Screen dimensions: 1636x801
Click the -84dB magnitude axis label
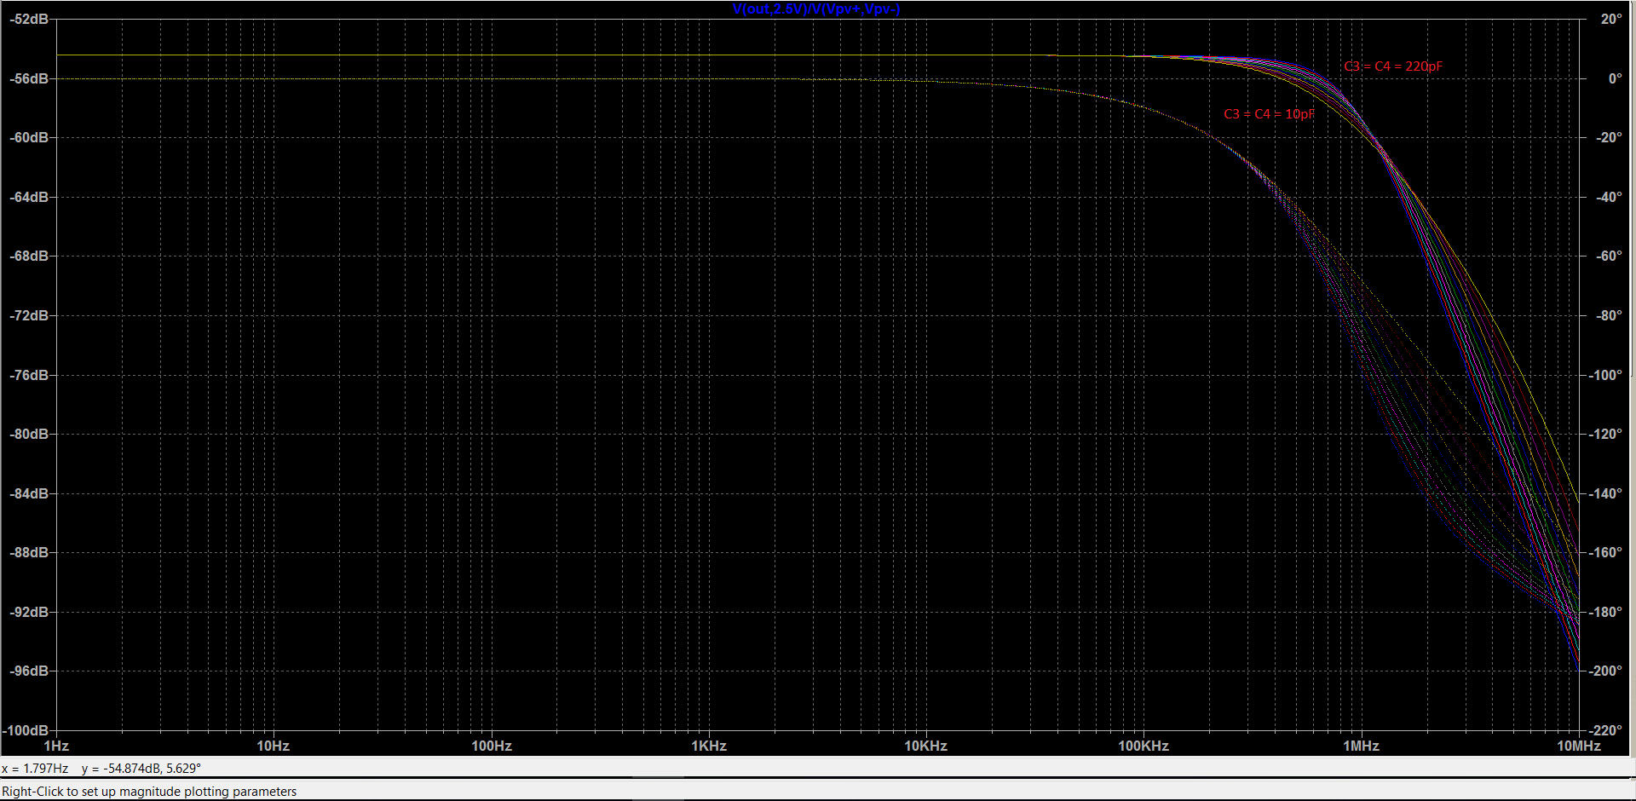coord(29,493)
